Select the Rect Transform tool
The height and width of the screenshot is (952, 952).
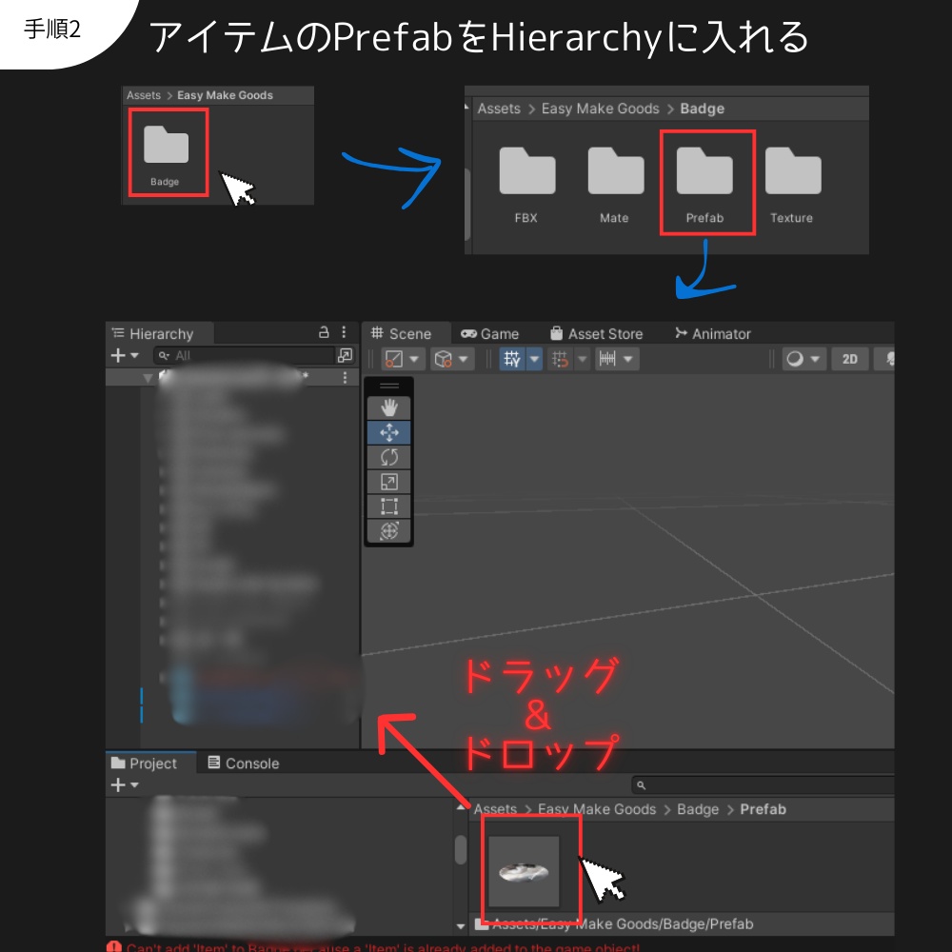[x=390, y=506]
